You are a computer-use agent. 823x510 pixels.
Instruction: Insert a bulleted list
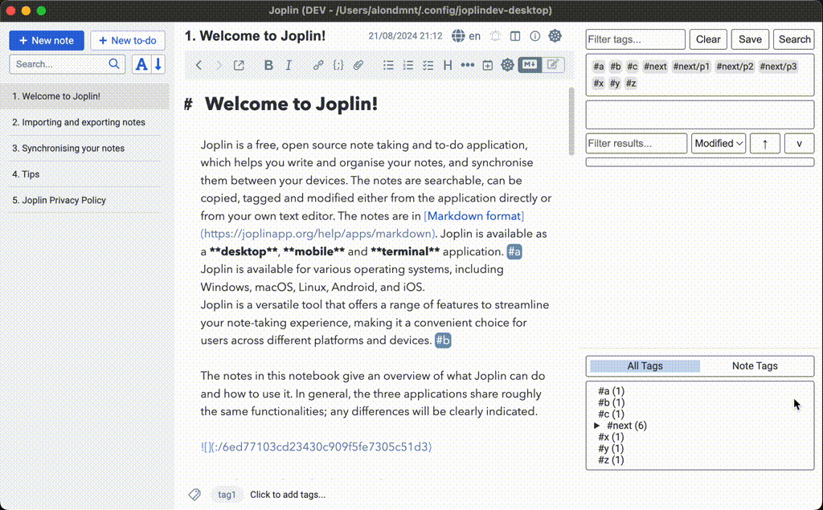click(388, 65)
